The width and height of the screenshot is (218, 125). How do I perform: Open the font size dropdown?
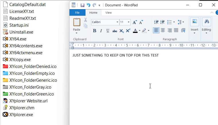[129, 22]
